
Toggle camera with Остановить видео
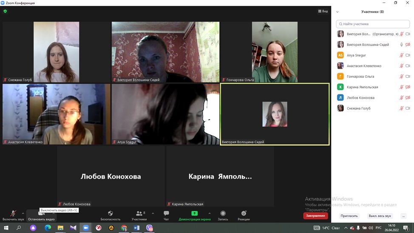(41, 213)
